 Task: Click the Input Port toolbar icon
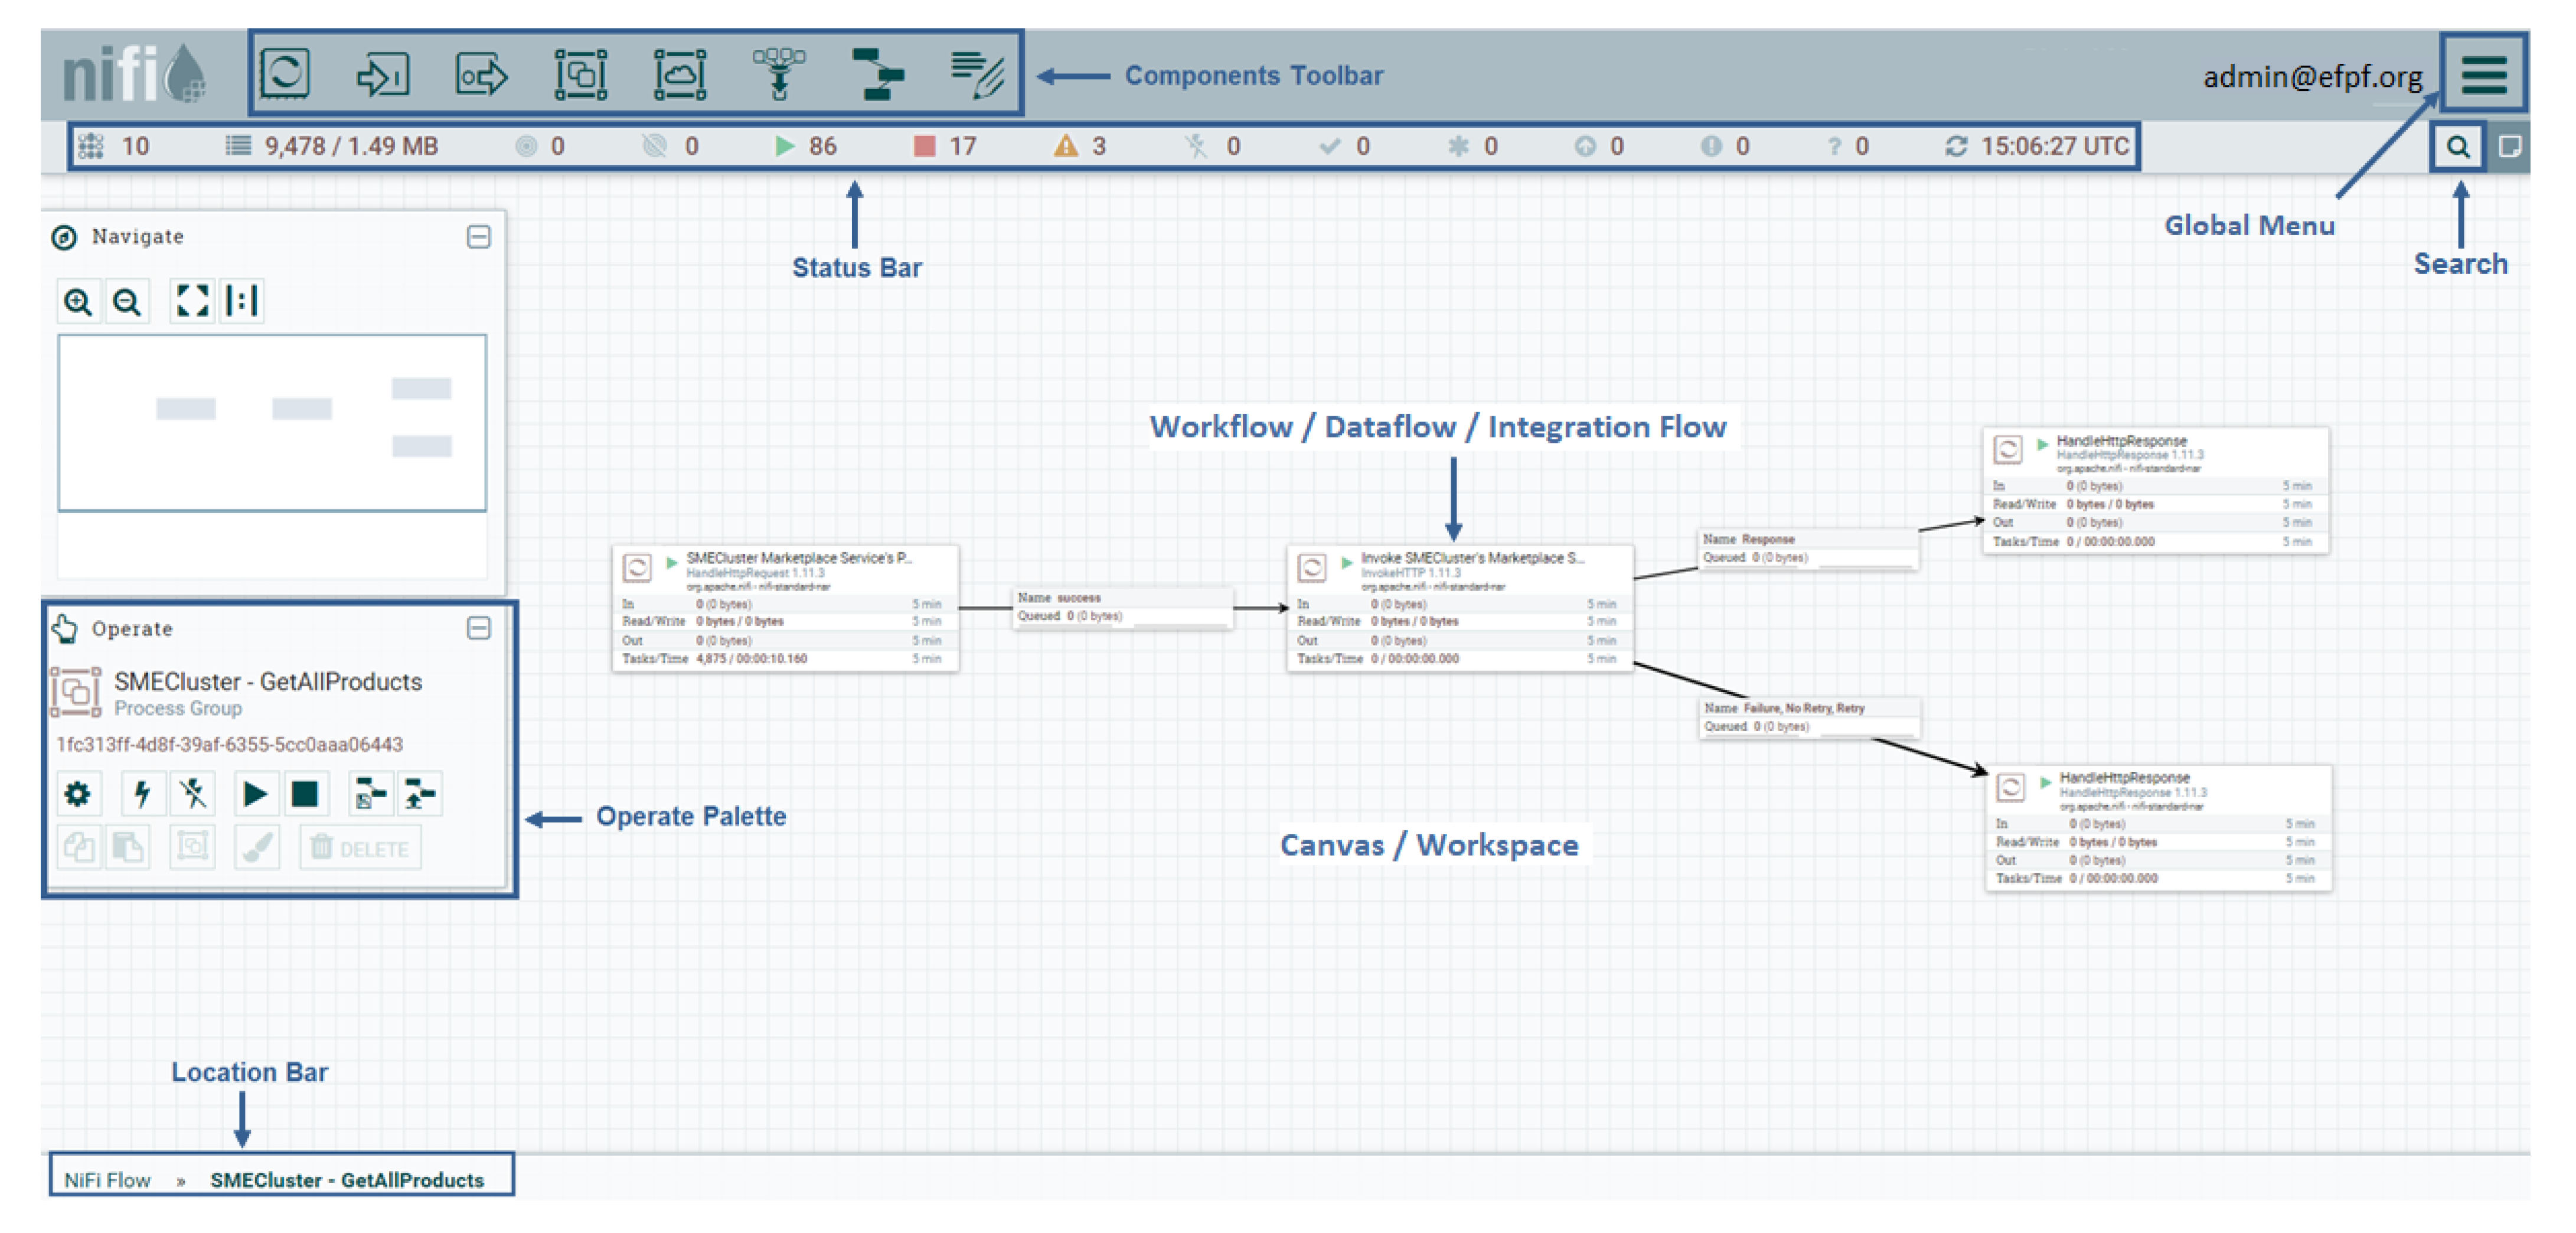383,74
